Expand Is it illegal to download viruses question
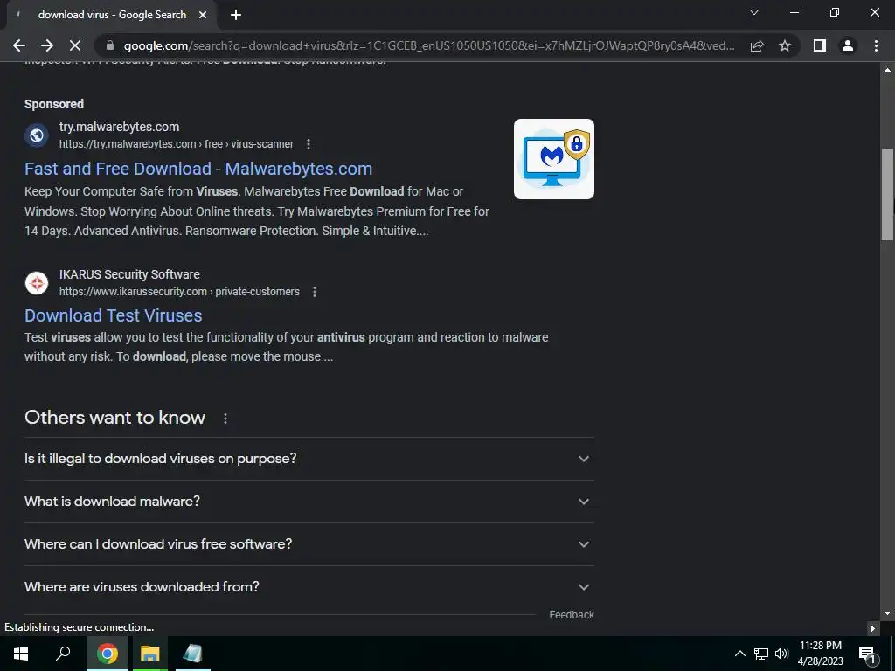This screenshot has height=671, width=895. pos(309,459)
